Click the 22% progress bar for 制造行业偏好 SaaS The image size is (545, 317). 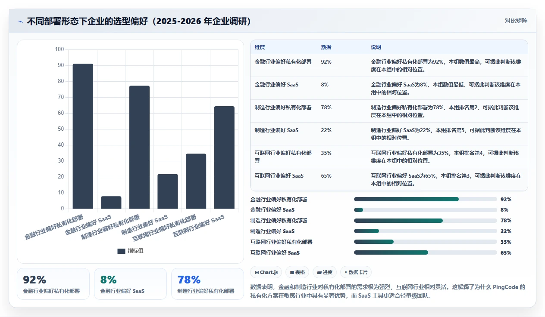point(425,231)
